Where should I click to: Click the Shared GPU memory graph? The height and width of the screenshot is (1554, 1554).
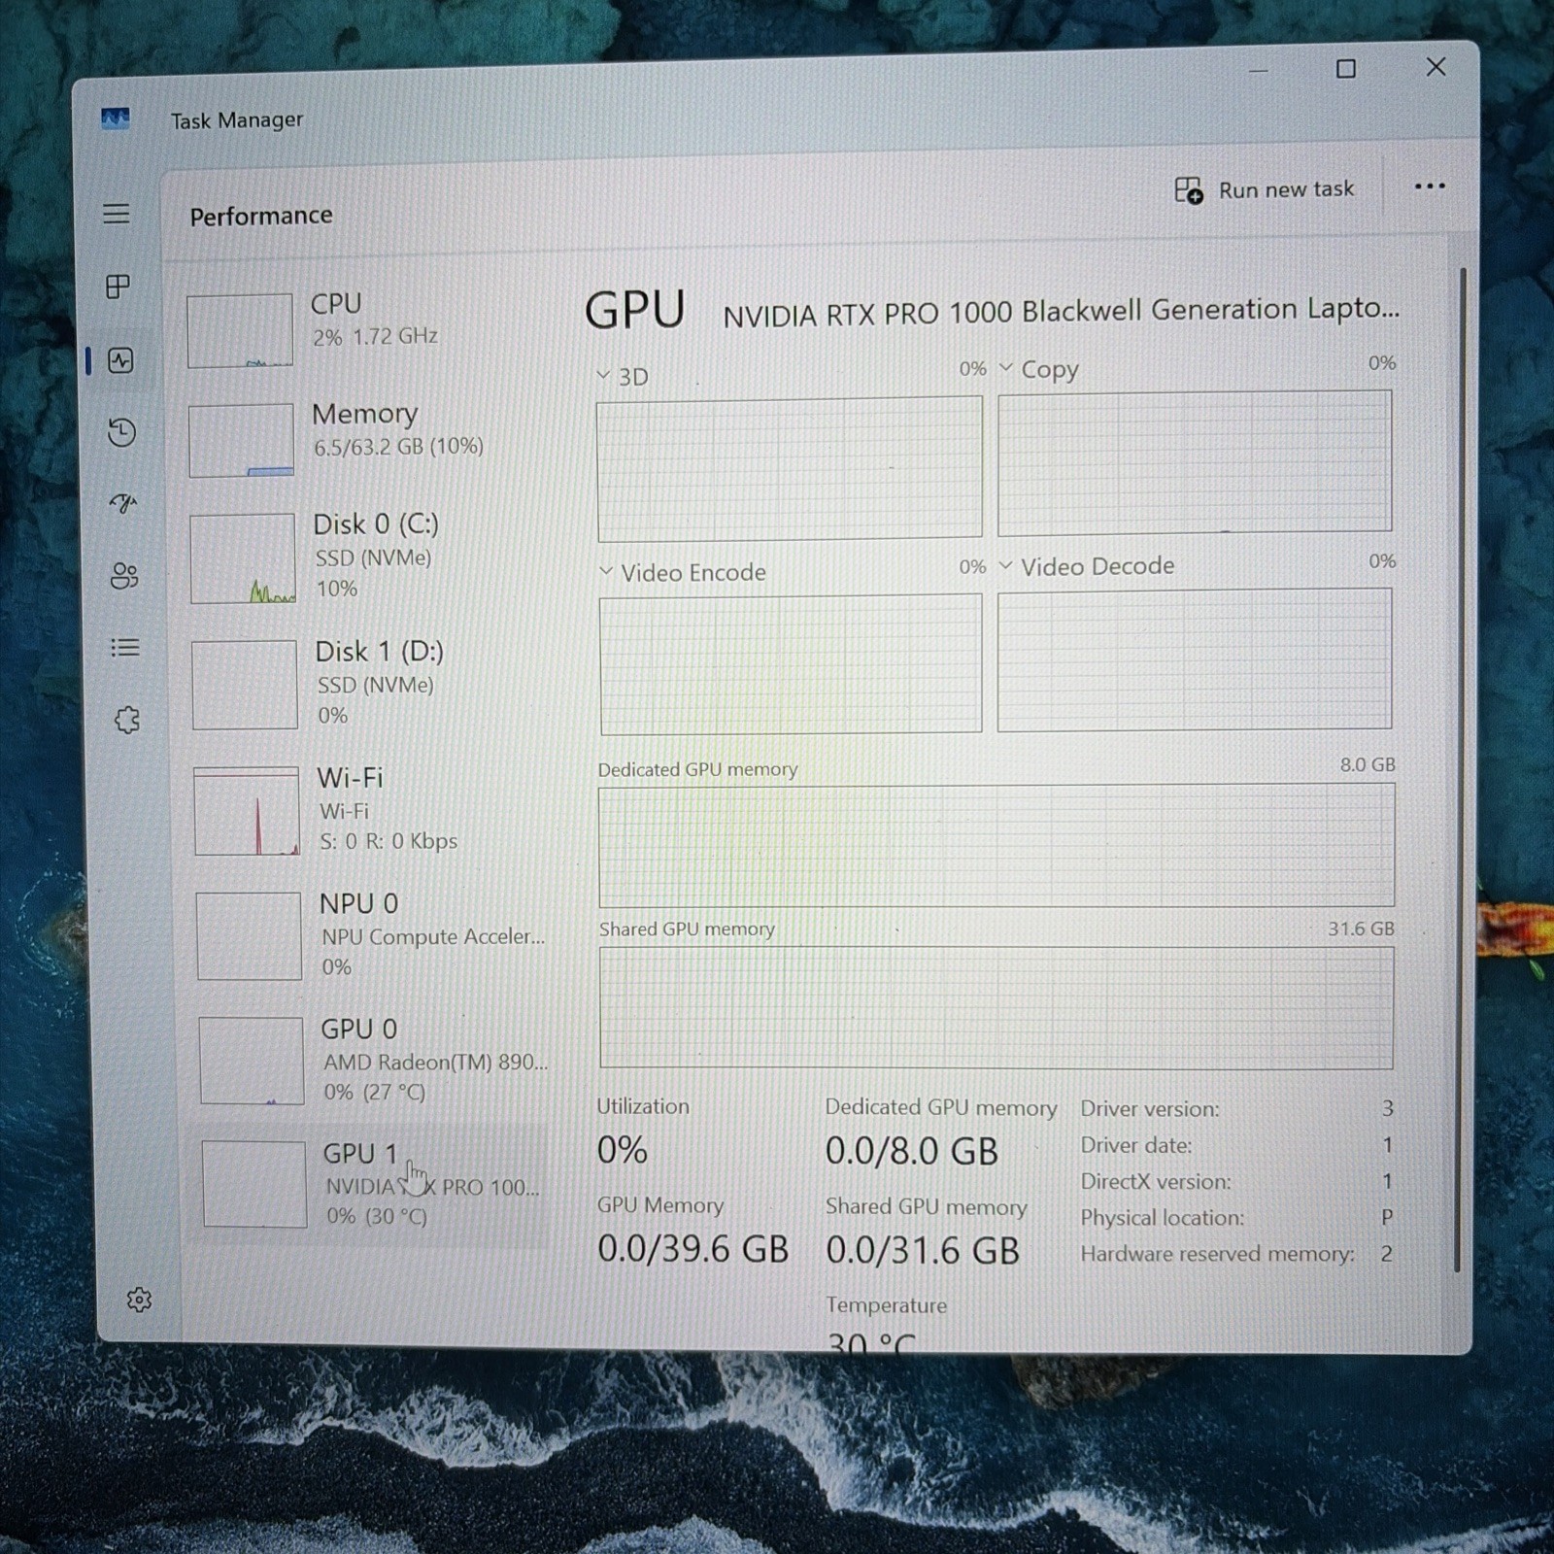[997, 1008]
